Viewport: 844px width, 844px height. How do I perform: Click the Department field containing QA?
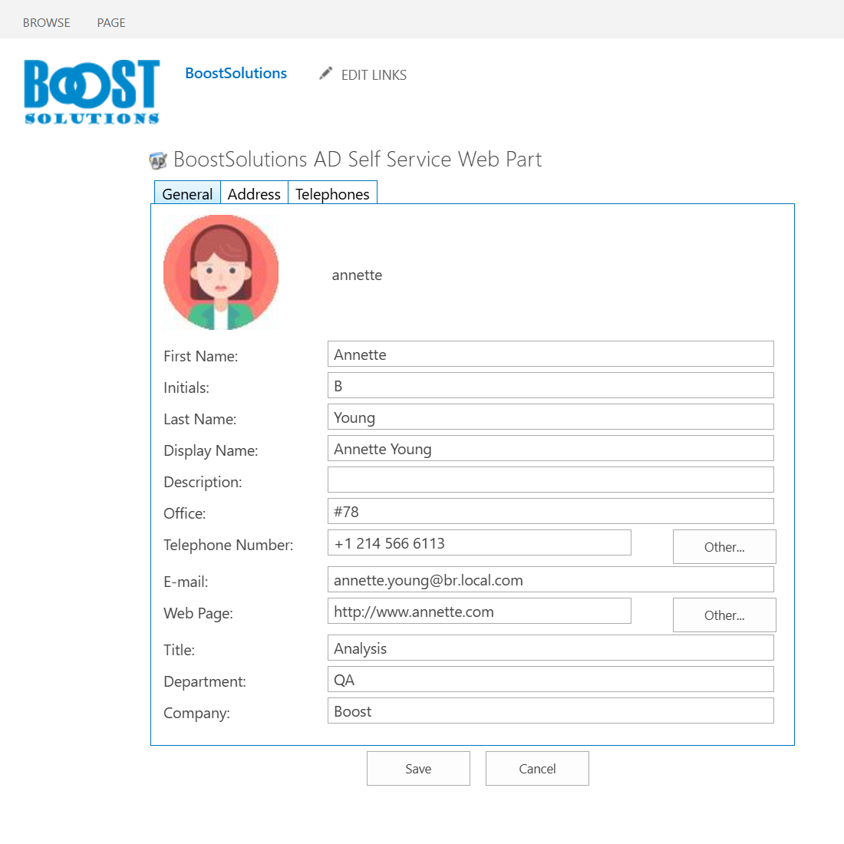[551, 679]
